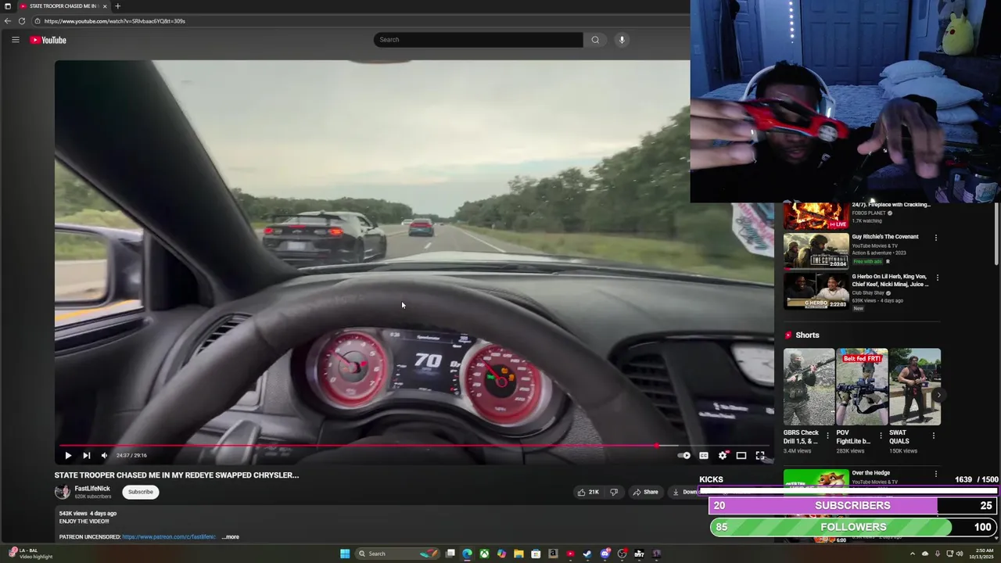Expand description with ...more
Viewport: 1001px width, 563px height.
pyautogui.click(x=231, y=537)
